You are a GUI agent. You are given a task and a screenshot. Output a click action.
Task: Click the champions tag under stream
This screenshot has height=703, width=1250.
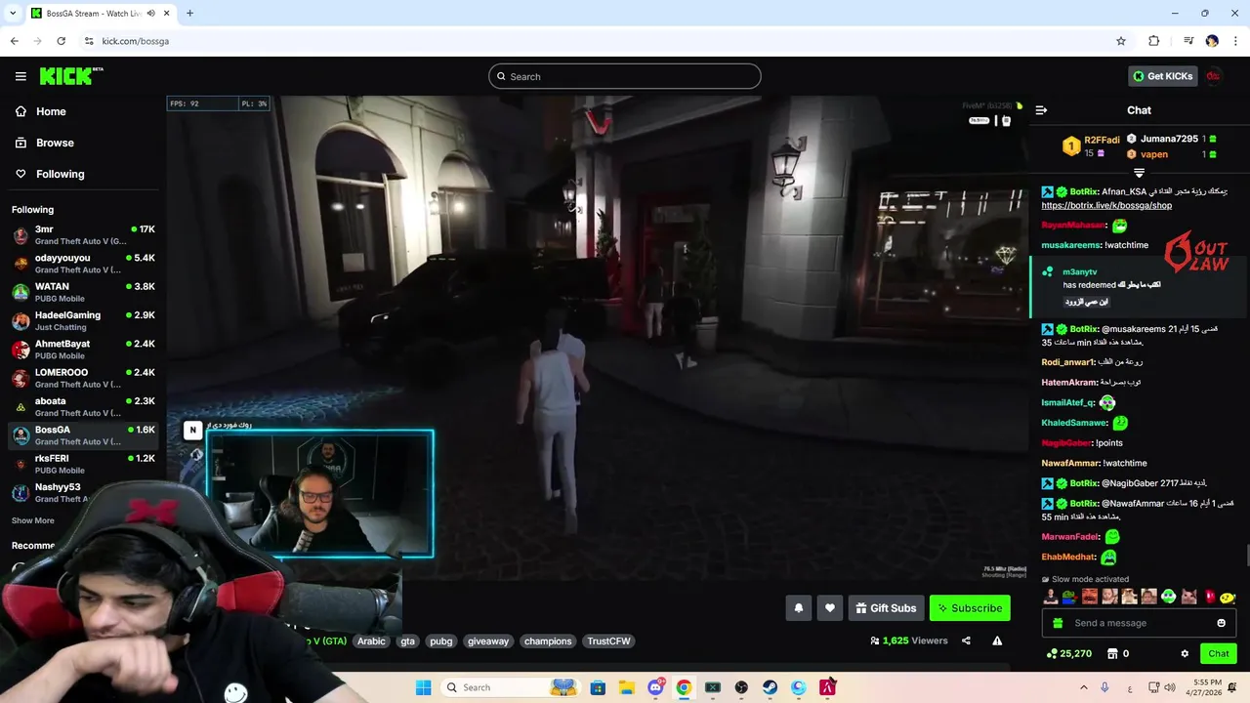pos(548,641)
